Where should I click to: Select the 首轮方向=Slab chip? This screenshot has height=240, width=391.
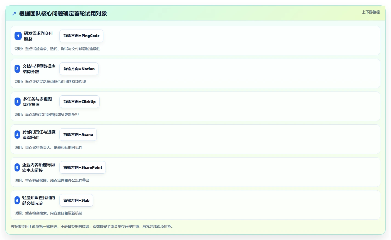(76, 200)
